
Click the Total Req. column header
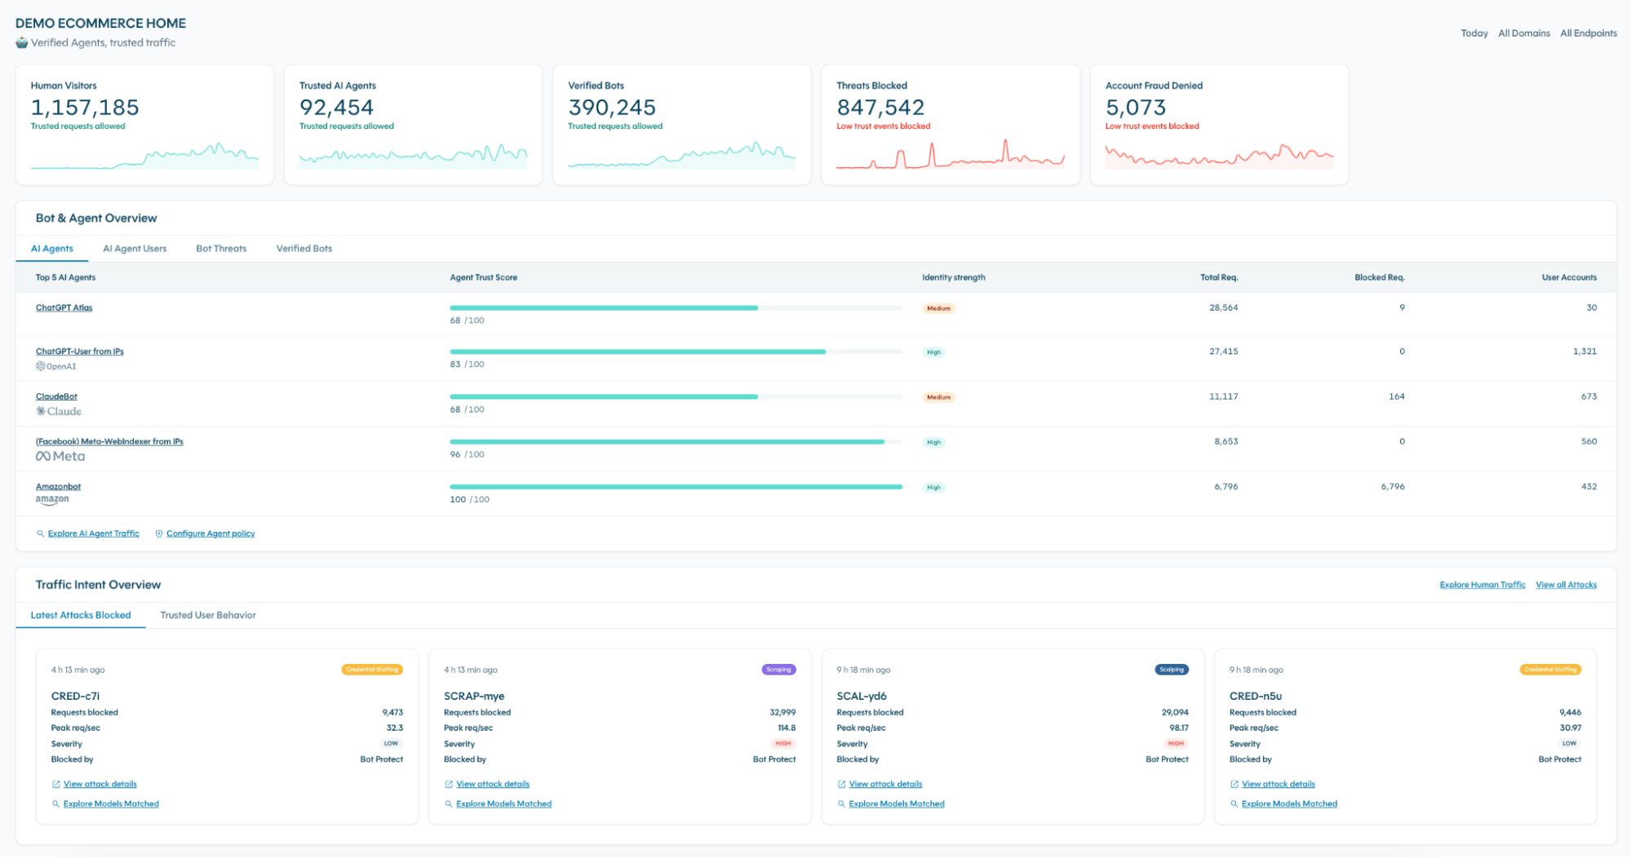tap(1219, 277)
